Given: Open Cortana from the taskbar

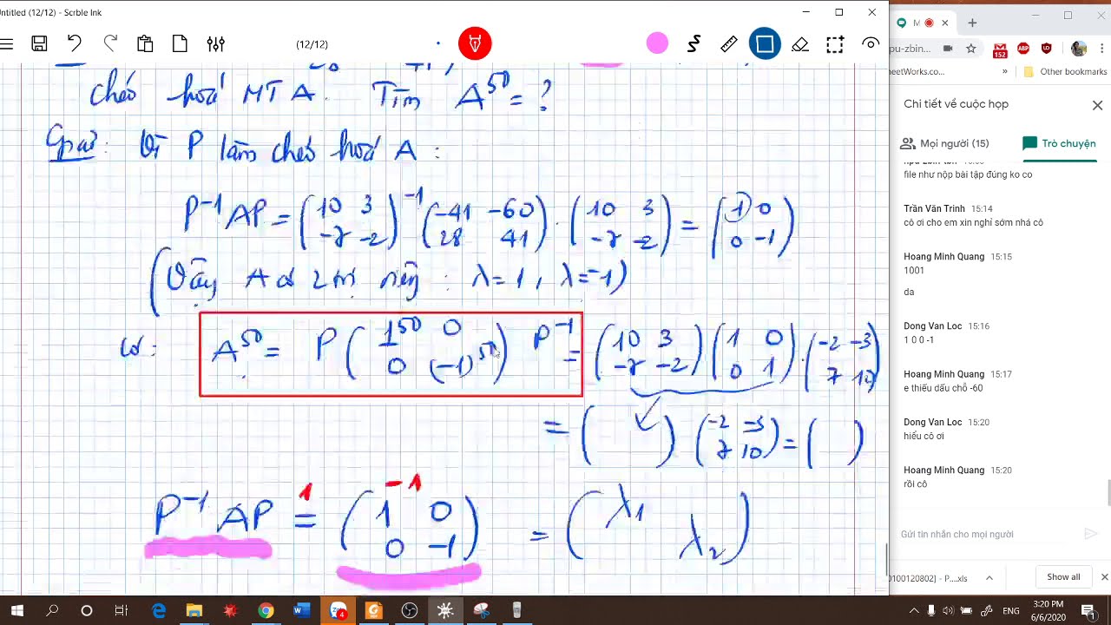Looking at the screenshot, I should click(86, 610).
